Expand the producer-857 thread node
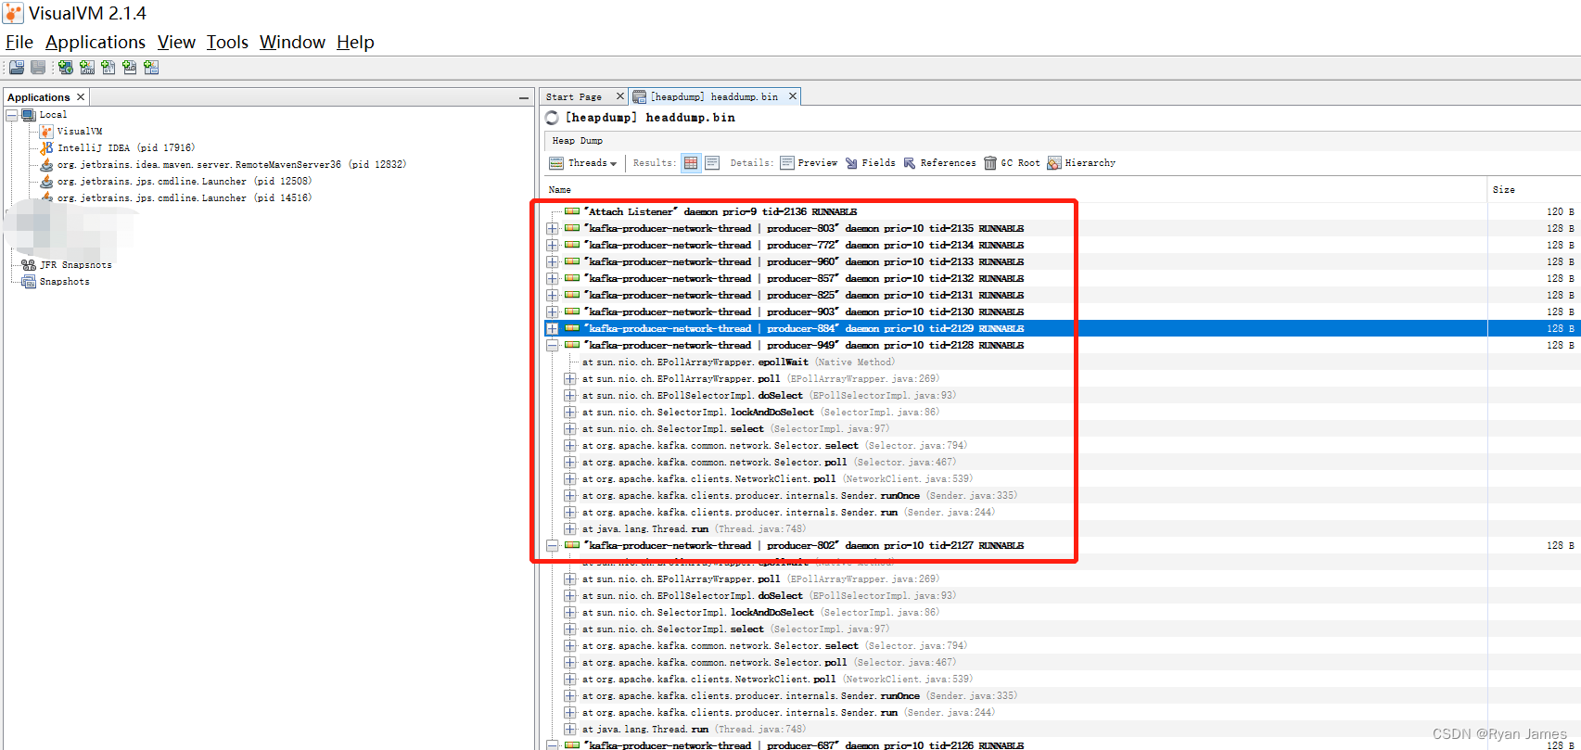Screen dimensions: 1581x750 [552, 278]
